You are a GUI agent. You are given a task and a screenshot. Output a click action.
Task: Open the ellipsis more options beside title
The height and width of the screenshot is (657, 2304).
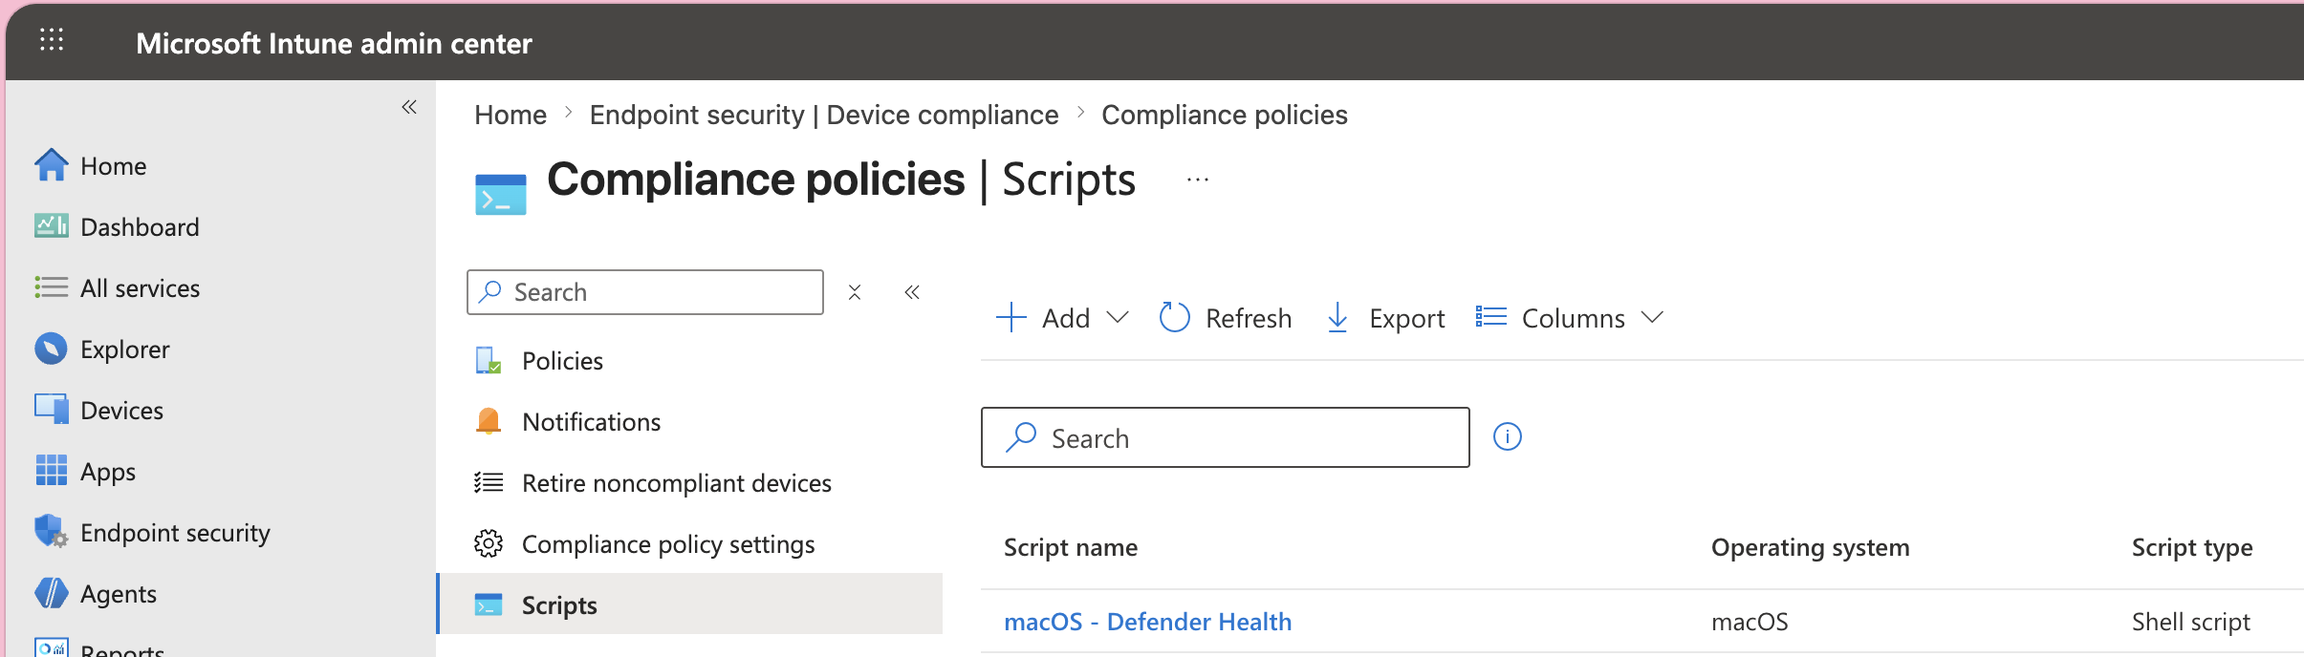pyautogui.click(x=1198, y=180)
